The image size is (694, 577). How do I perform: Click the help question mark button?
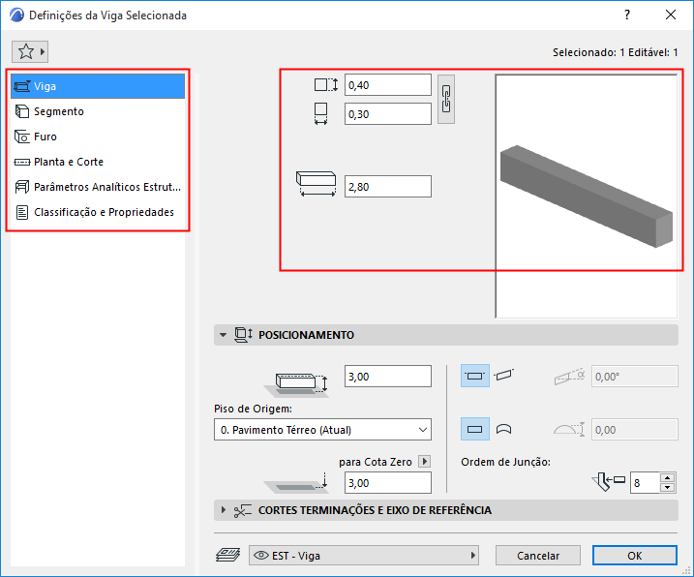627,15
